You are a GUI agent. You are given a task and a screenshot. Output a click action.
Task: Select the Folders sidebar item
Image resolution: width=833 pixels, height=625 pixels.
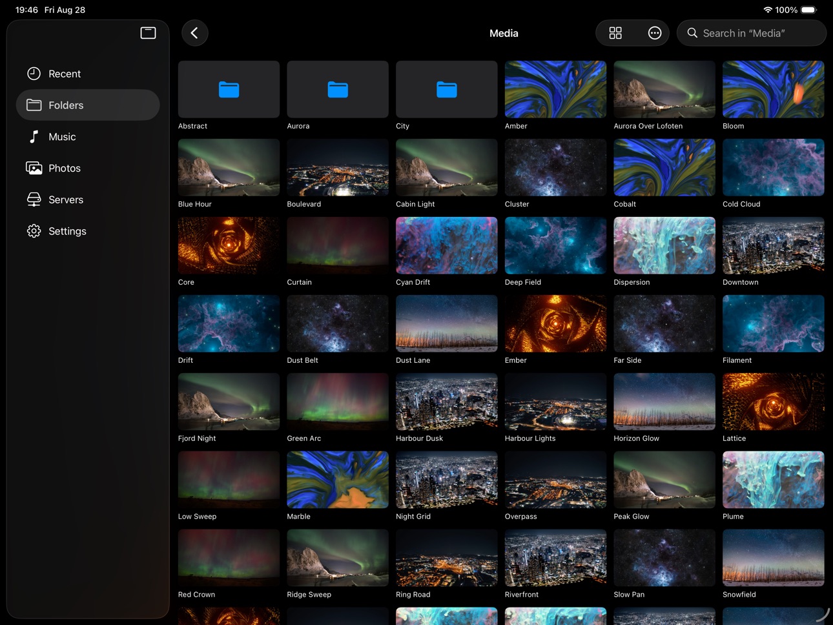[x=88, y=105]
